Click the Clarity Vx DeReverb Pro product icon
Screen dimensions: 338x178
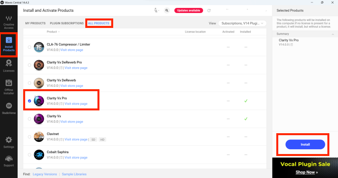coord(39,65)
